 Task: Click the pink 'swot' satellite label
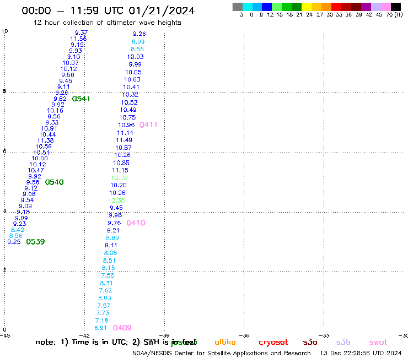[378, 343]
